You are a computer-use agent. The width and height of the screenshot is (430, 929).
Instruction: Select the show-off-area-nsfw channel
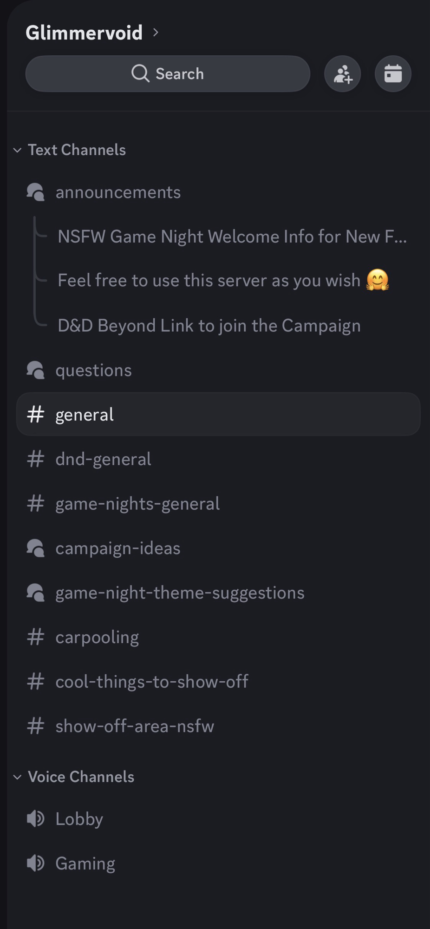click(135, 726)
